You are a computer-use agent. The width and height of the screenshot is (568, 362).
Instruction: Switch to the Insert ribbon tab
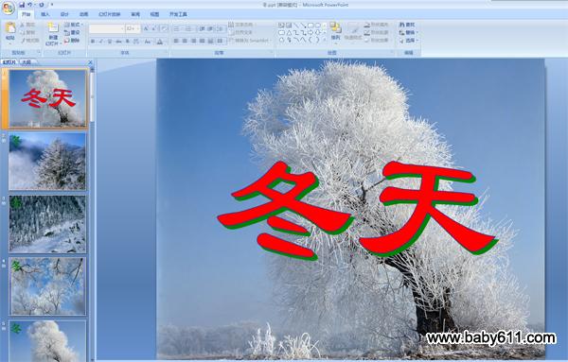[x=44, y=14]
